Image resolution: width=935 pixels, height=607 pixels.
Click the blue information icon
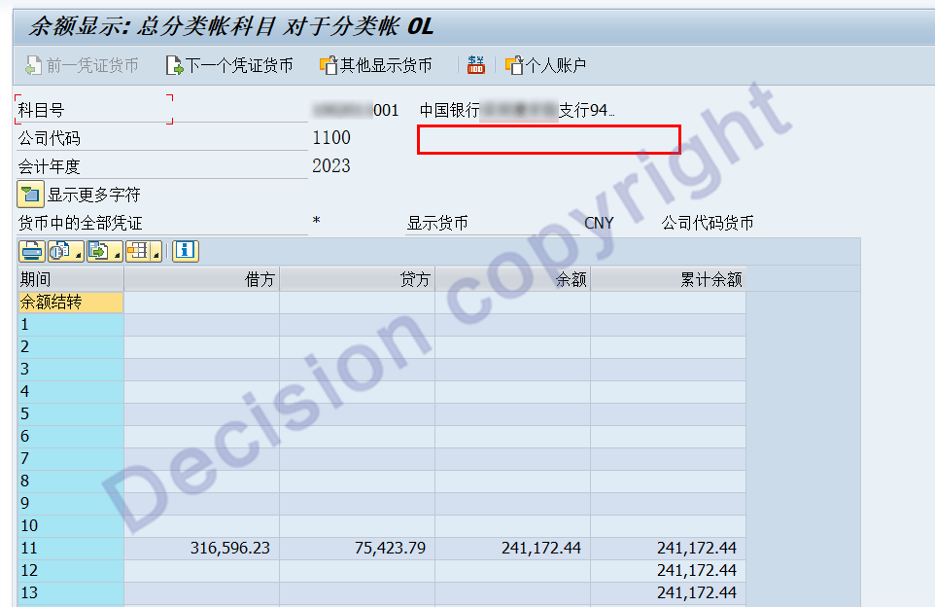pos(186,251)
